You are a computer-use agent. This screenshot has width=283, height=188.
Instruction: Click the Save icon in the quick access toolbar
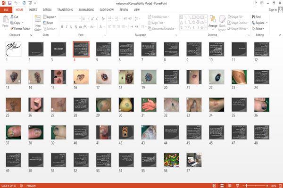click(x=10, y=3)
